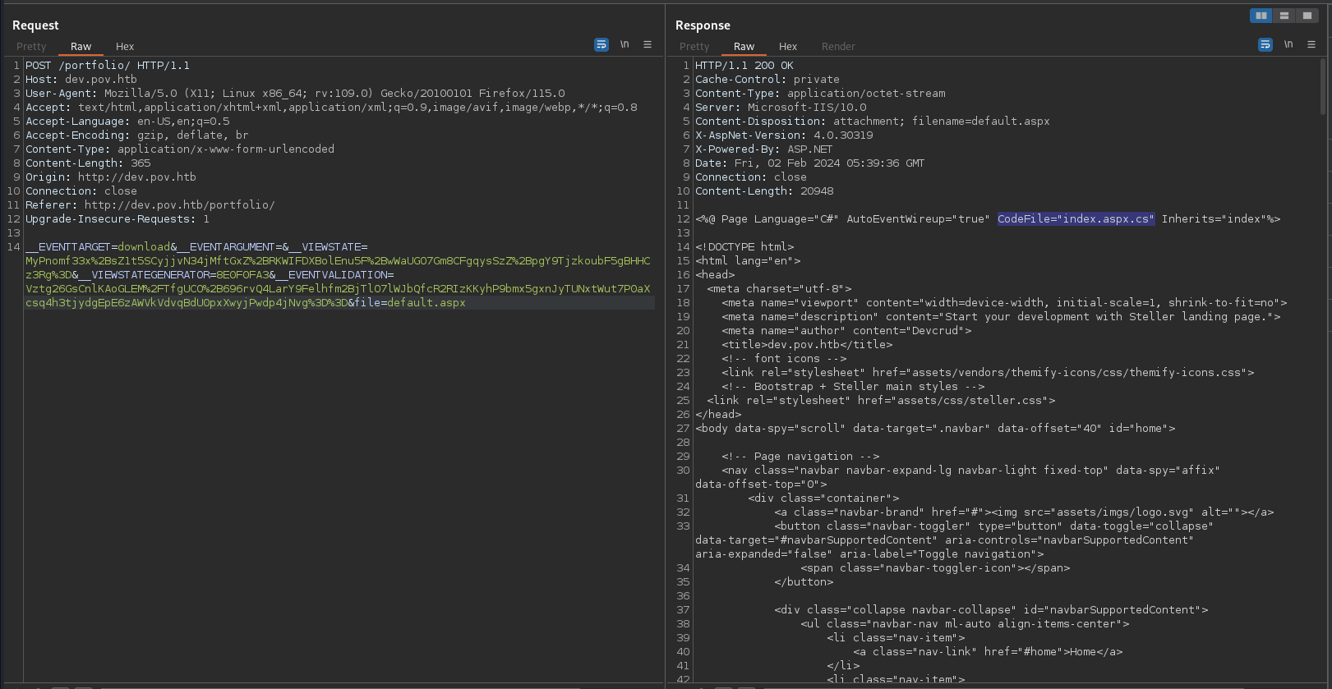The image size is (1332, 689).
Task: Click the 'Accept-Language: en-US,en;q=0.5' header
Action: tap(127, 122)
